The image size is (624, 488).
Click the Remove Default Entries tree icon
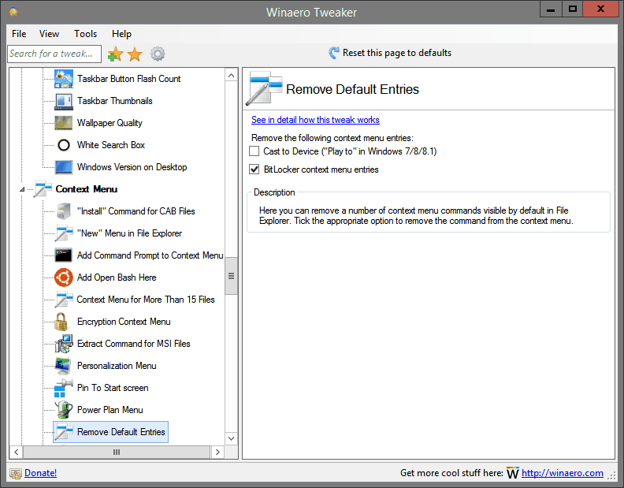64,432
